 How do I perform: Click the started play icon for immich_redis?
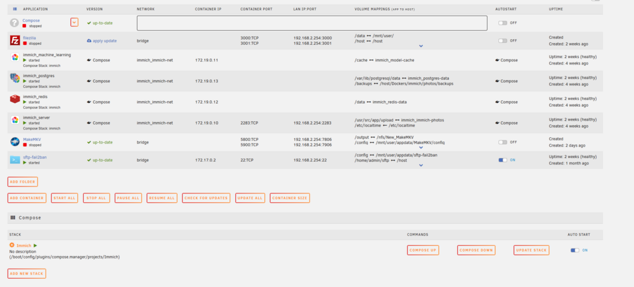pos(25,102)
